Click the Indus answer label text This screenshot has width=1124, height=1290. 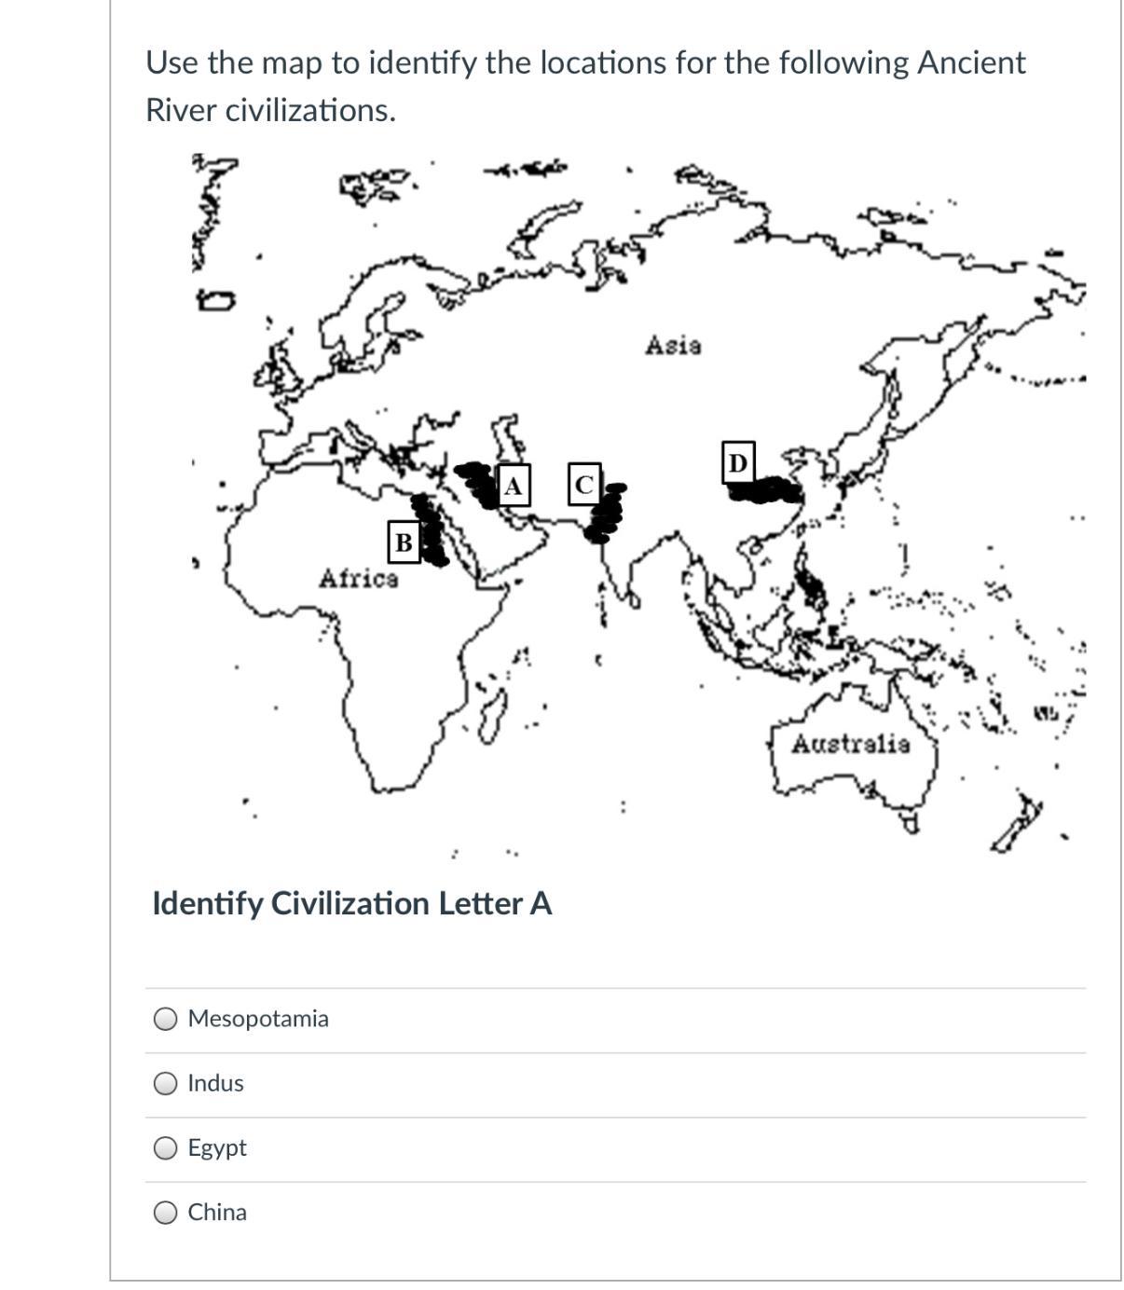[215, 1083]
